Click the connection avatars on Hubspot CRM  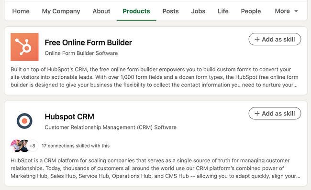coord(20,146)
